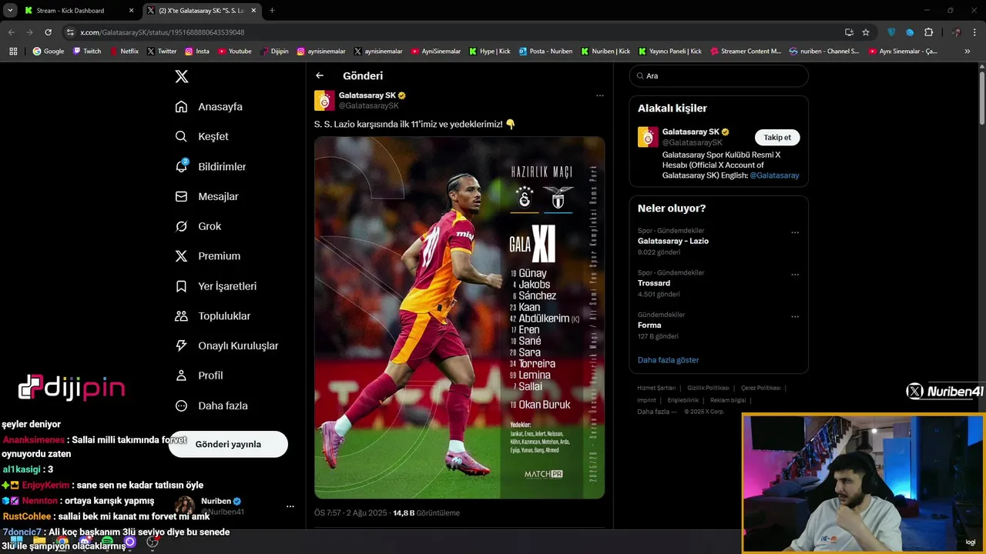The width and height of the screenshot is (986, 554).
Task: Open Anasayfa home in the sidebar
Action: point(209,106)
